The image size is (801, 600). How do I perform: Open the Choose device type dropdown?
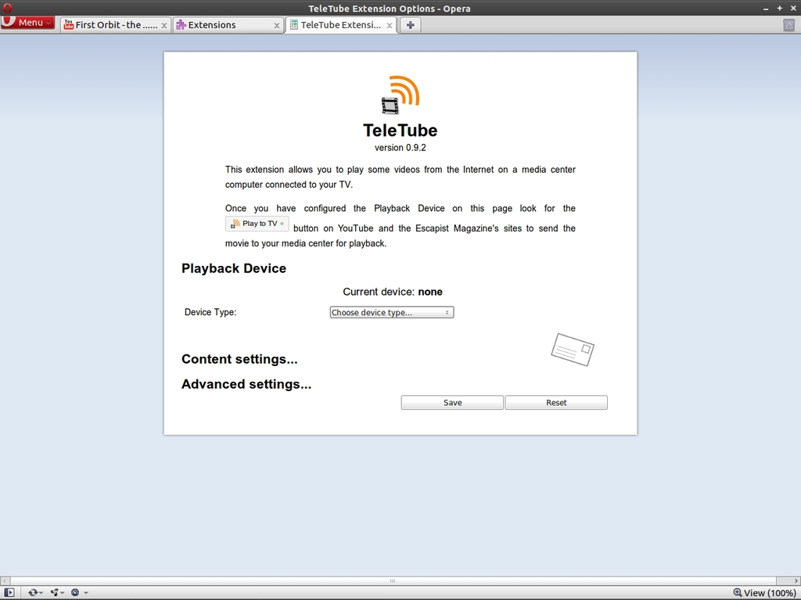(391, 312)
